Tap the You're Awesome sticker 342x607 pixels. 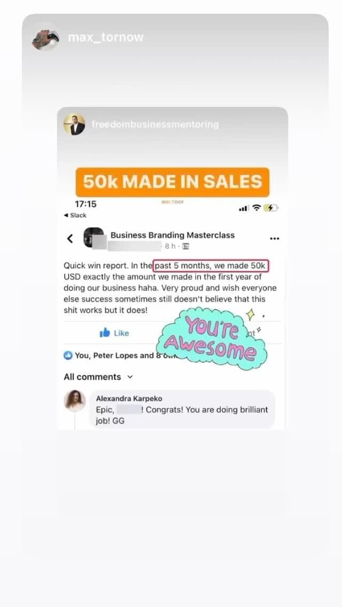[212, 337]
